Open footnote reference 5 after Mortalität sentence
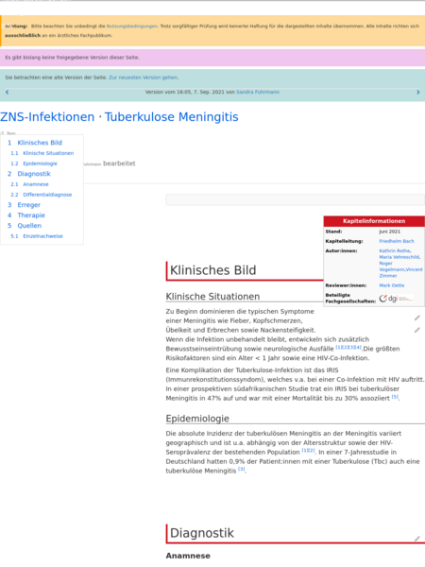 click(395, 397)
